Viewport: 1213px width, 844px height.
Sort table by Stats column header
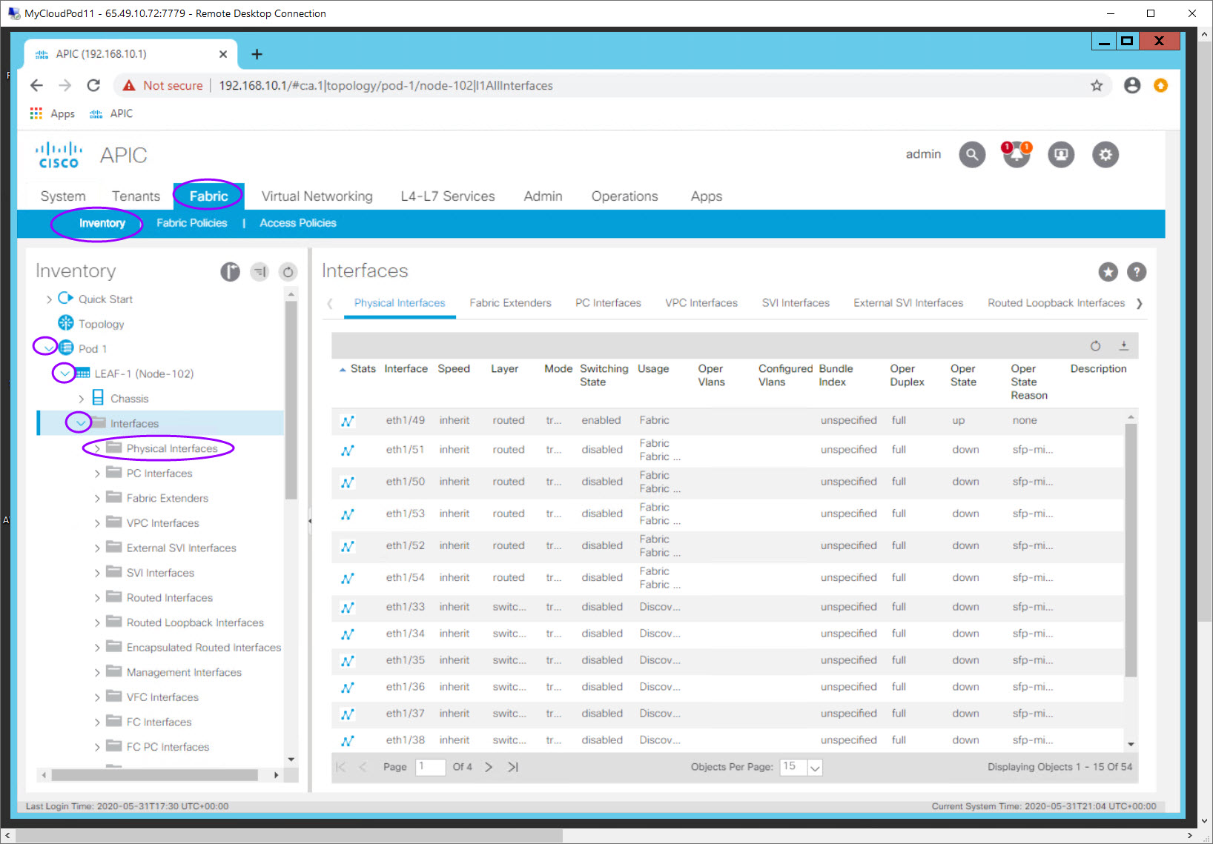coord(363,369)
